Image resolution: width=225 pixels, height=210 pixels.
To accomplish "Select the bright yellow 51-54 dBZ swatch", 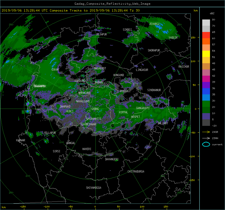I will coord(206,54).
